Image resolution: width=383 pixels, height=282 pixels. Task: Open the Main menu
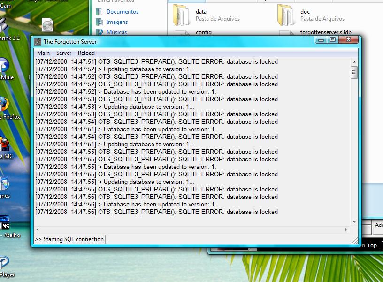point(43,53)
